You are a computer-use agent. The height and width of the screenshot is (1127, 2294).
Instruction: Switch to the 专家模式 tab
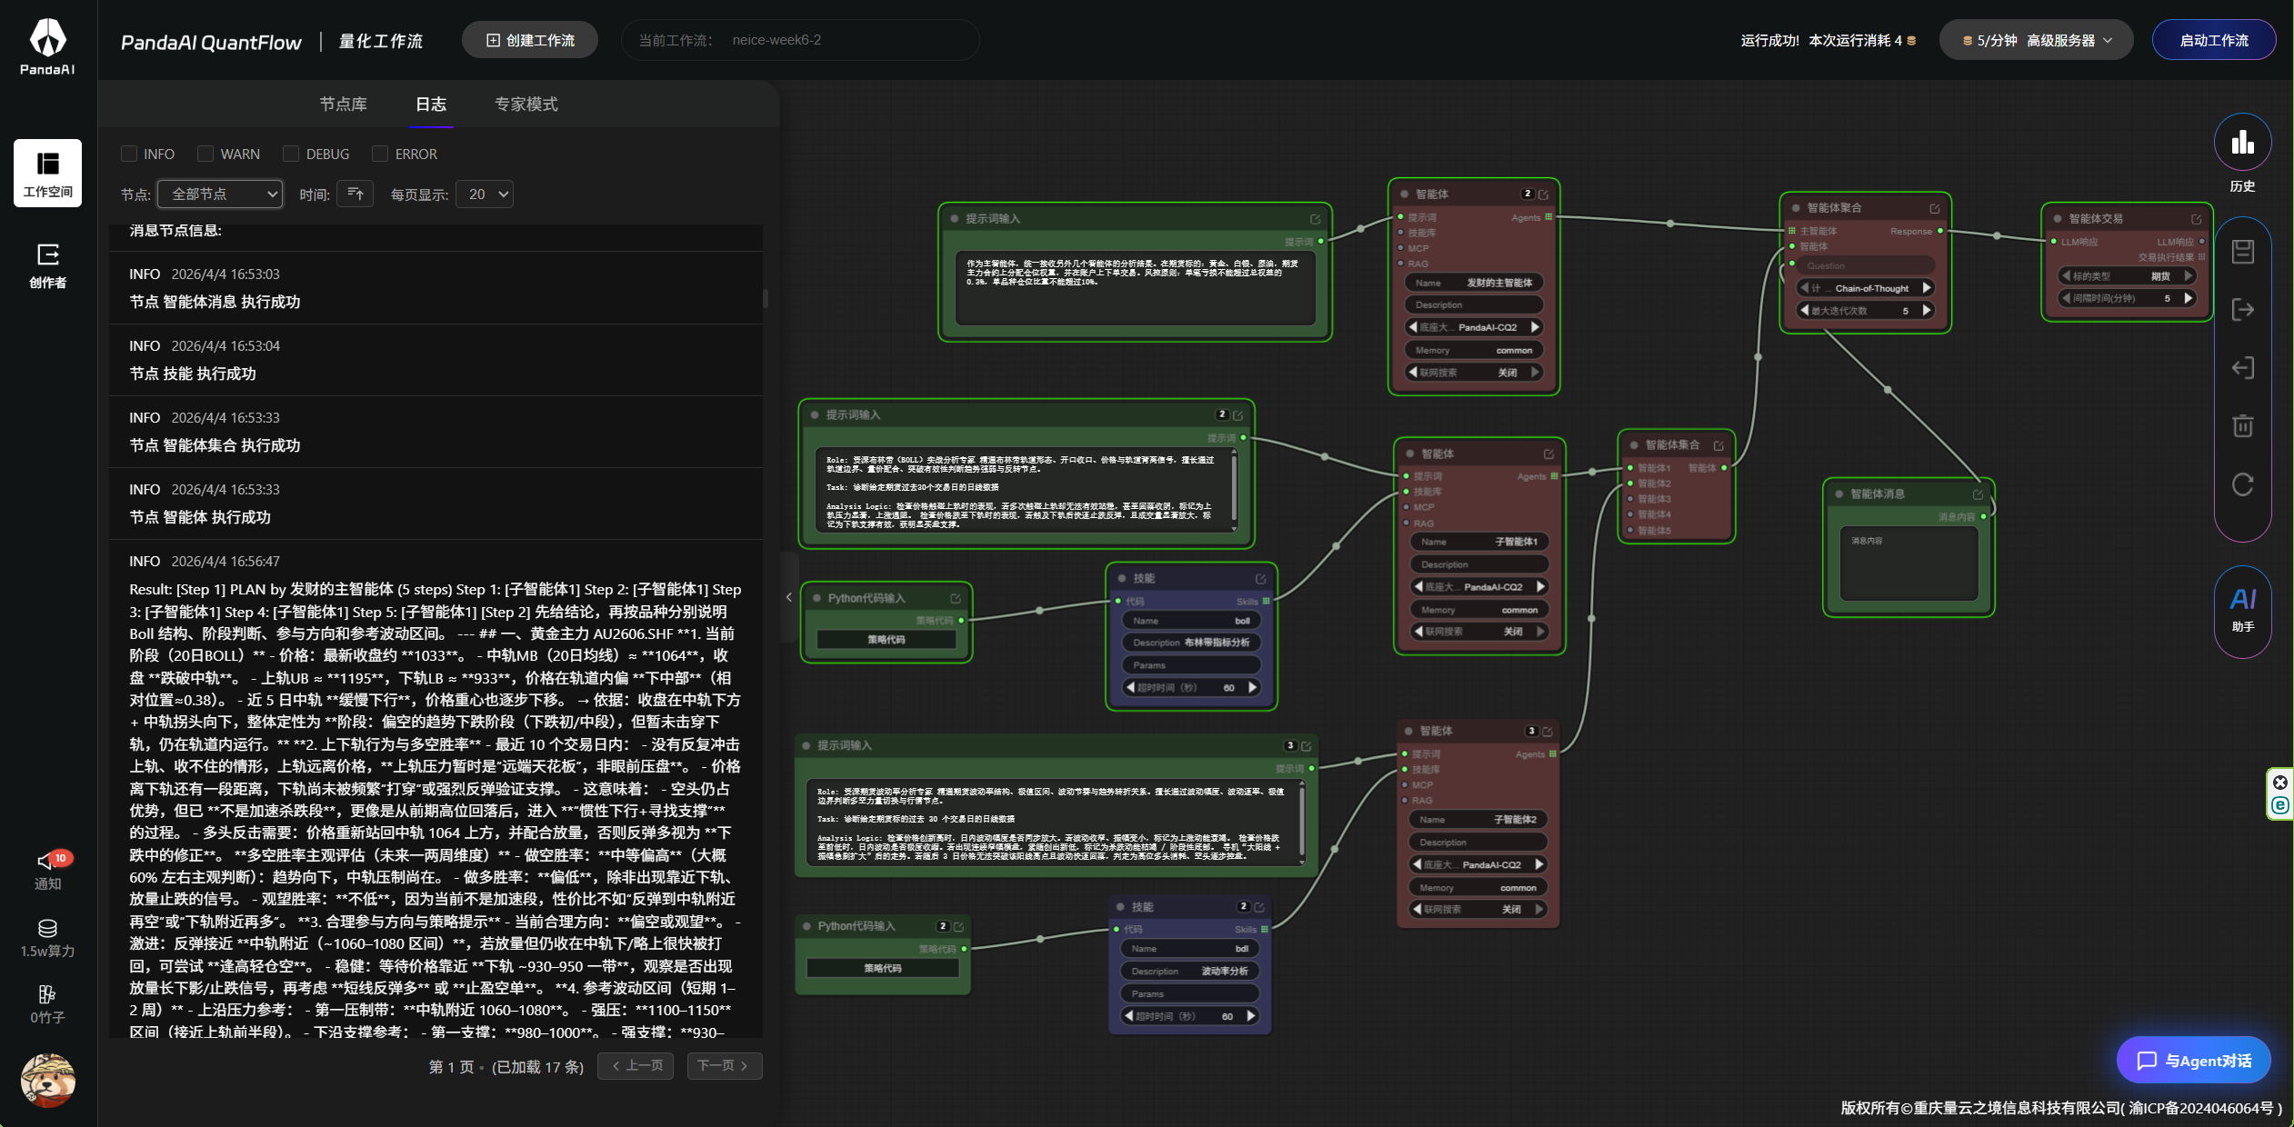(x=526, y=105)
